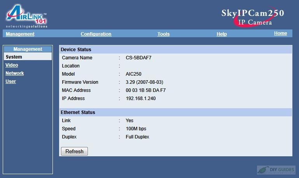Click the Management sidebar header
Viewport: 299px width, 178px height.
coord(28,49)
